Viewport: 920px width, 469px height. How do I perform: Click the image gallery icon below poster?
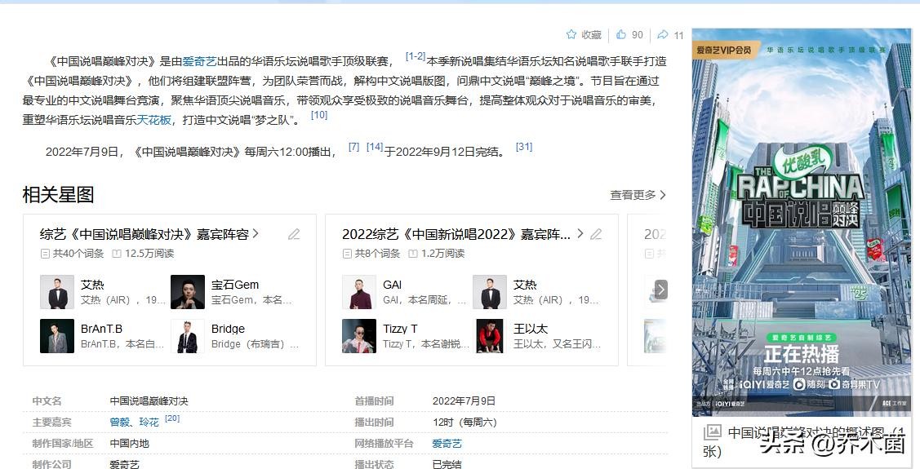[713, 432]
